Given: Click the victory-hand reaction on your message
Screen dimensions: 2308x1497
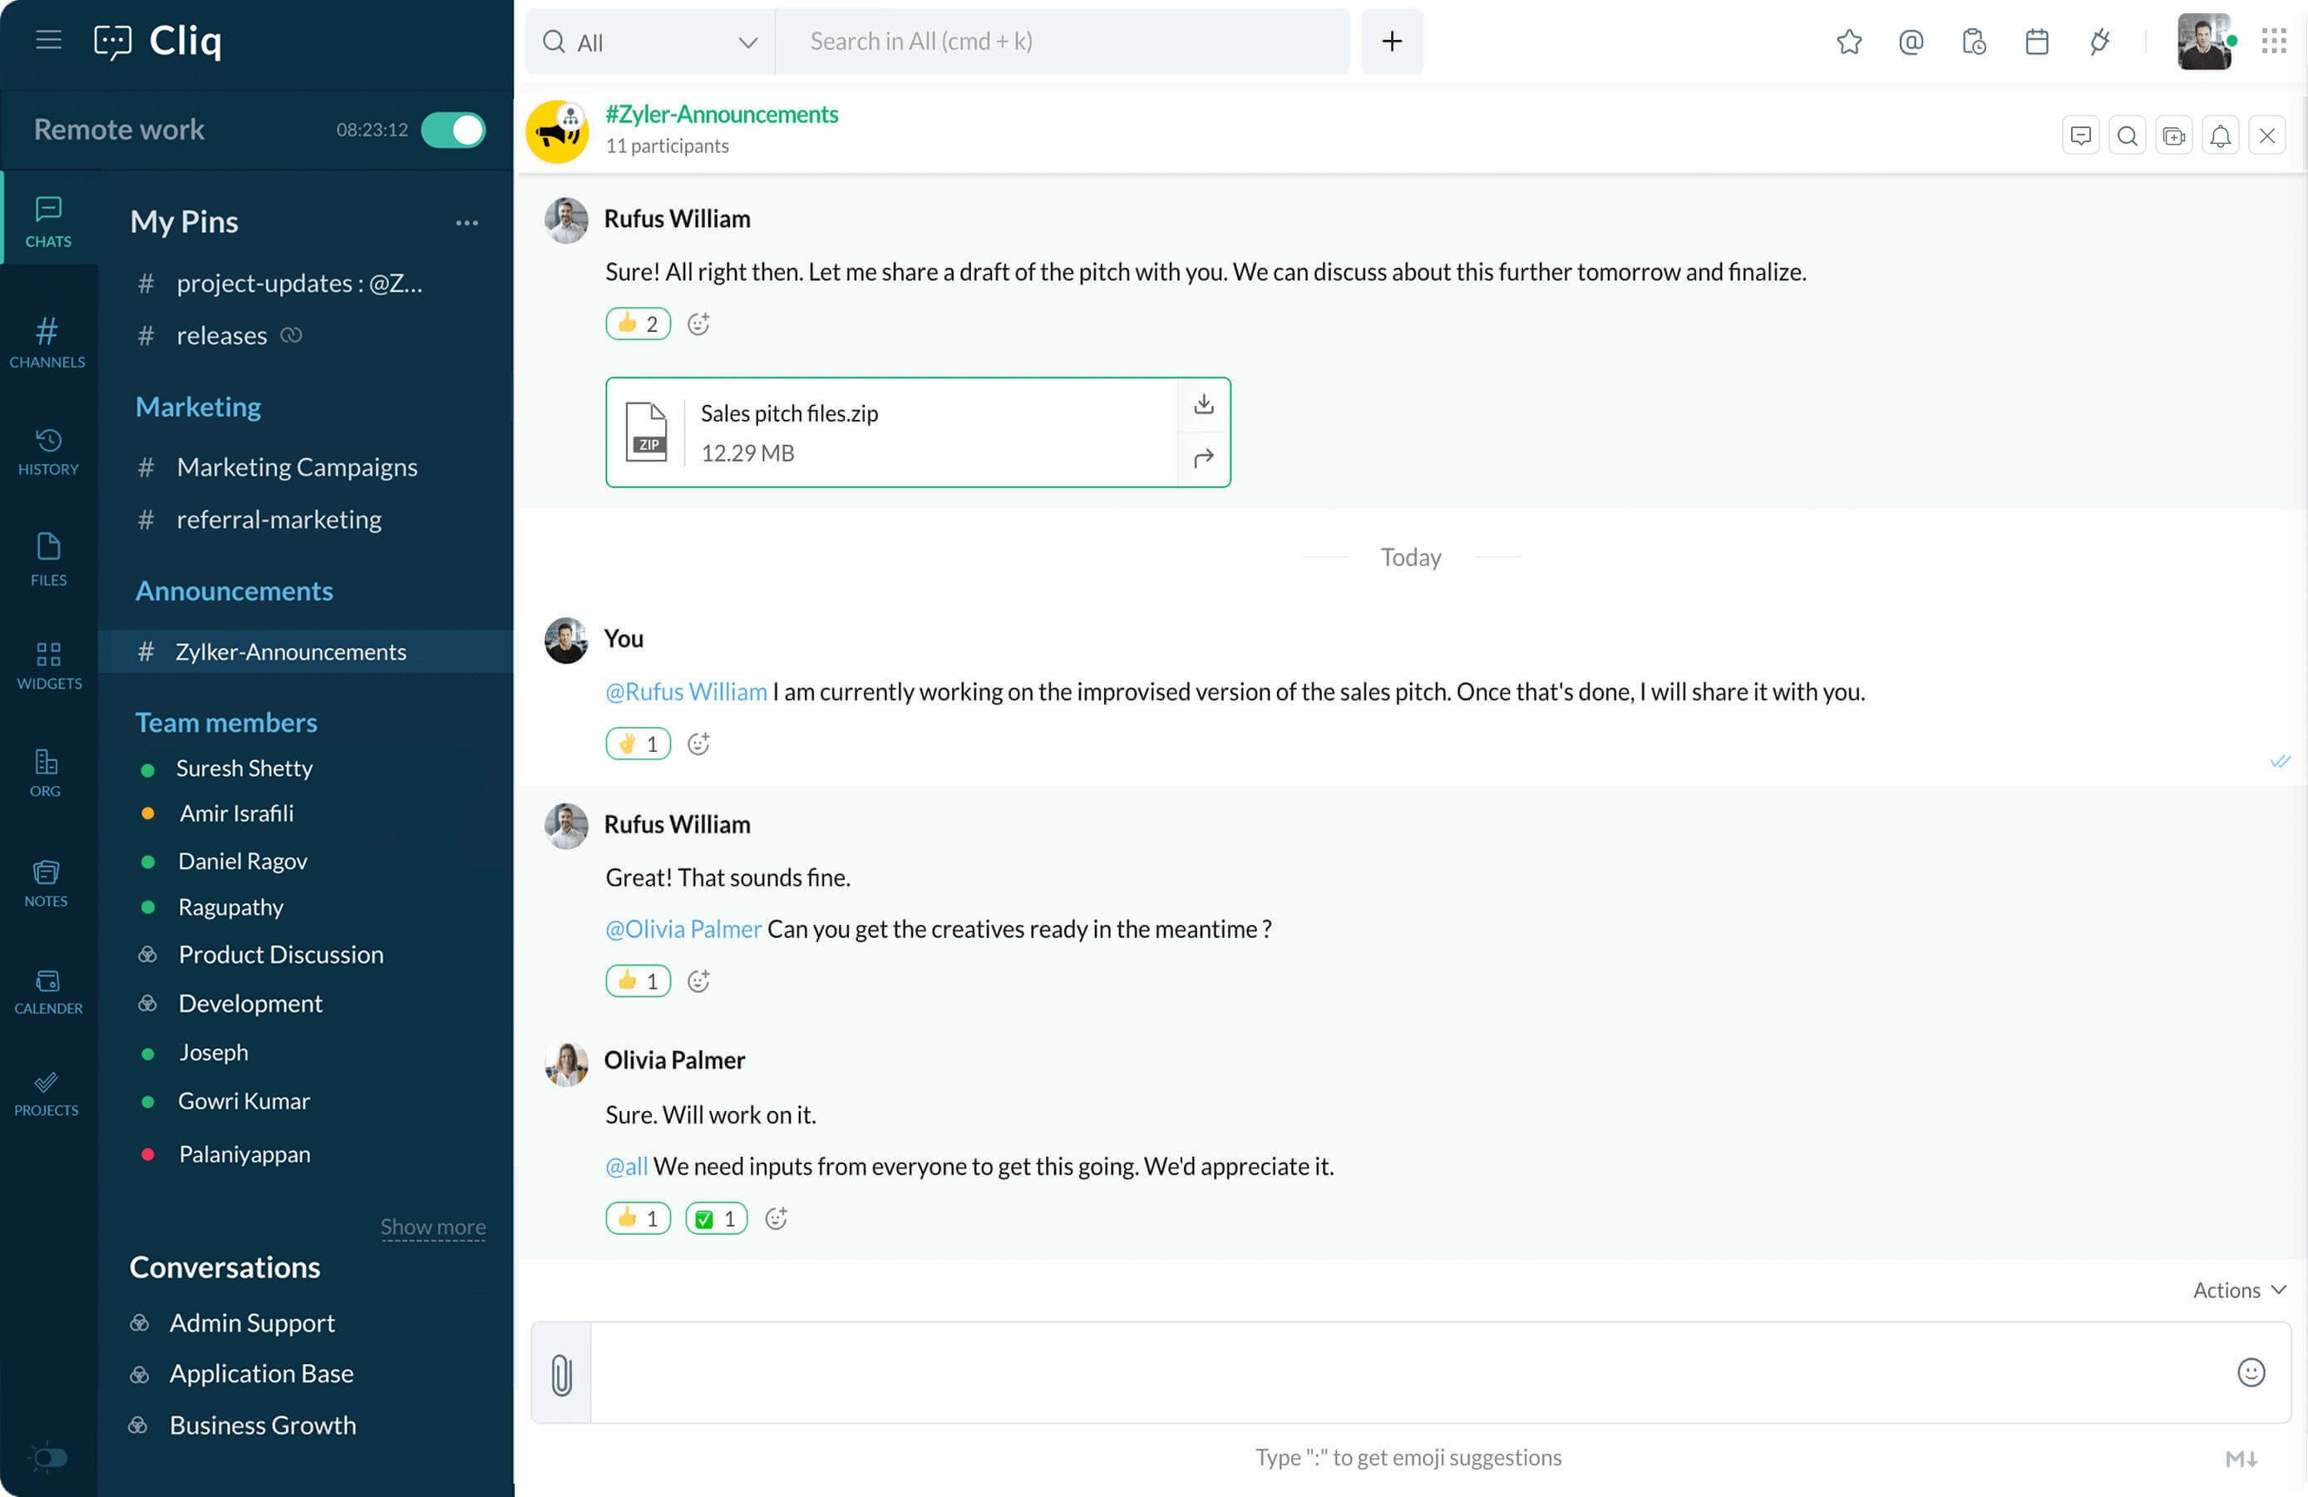Looking at the screenshot, I should pos(638,744).
